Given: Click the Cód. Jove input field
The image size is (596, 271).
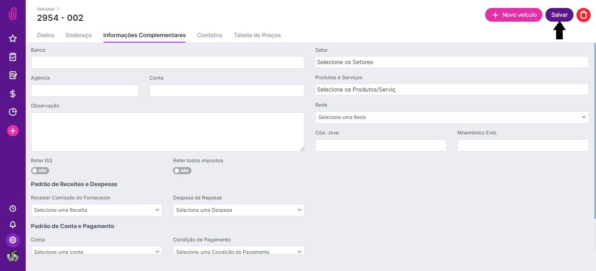Looking at the screenshot, I should pyautogui.click(x=381, y=145).
